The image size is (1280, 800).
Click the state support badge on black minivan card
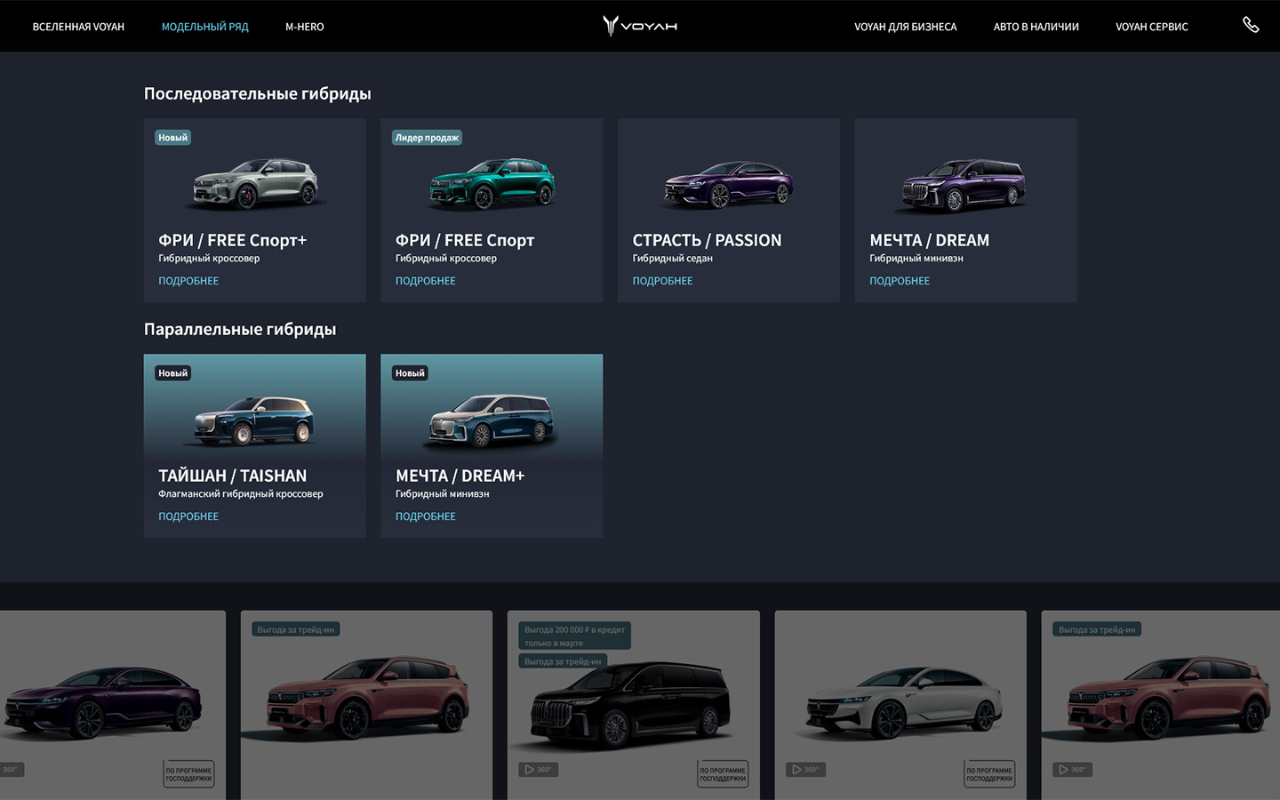coord(723,774)
